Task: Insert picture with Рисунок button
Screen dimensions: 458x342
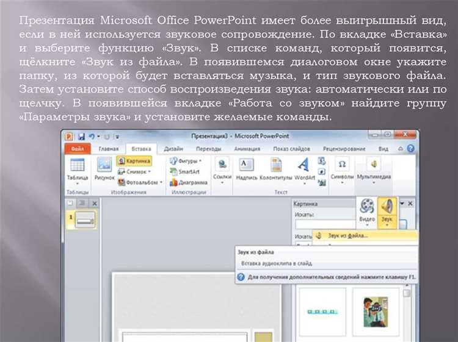Action: pos(104,168)
